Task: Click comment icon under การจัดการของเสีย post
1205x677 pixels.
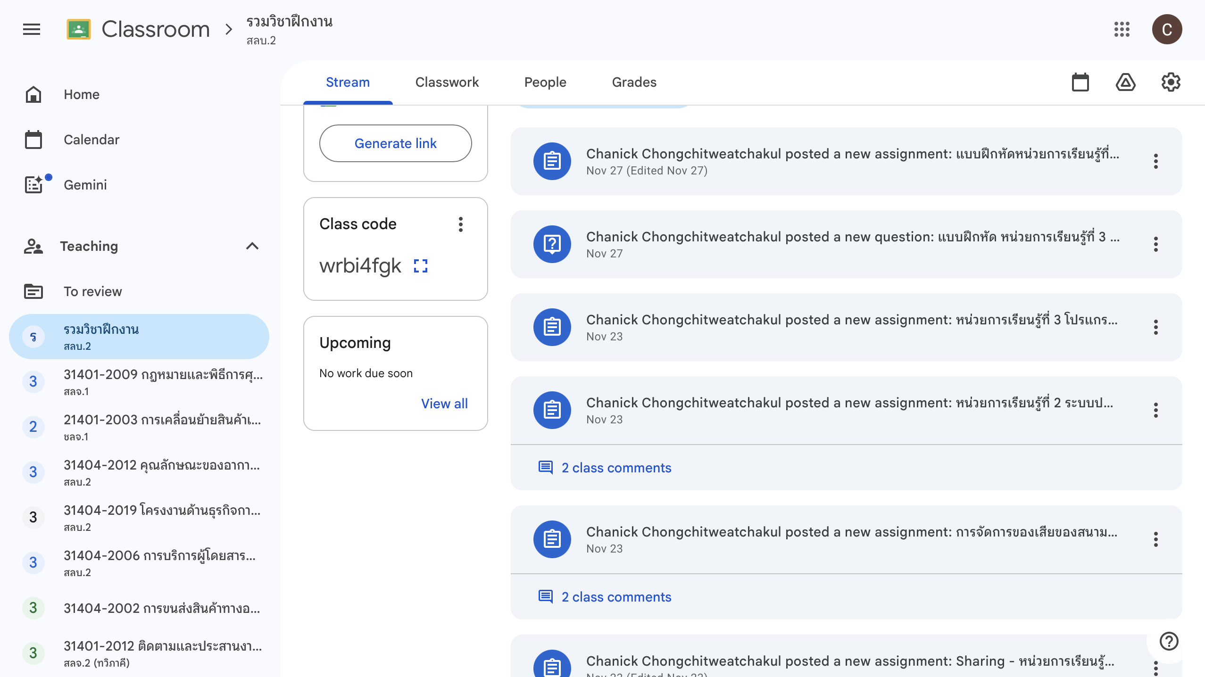Action: [x=545, y=597]
